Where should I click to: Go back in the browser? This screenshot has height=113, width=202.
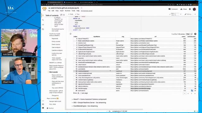[43, 5]
